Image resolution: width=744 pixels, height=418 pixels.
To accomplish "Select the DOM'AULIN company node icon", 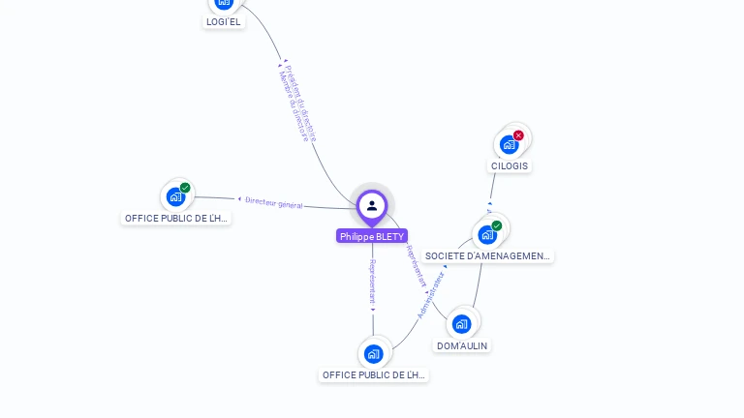I will 461,324.
